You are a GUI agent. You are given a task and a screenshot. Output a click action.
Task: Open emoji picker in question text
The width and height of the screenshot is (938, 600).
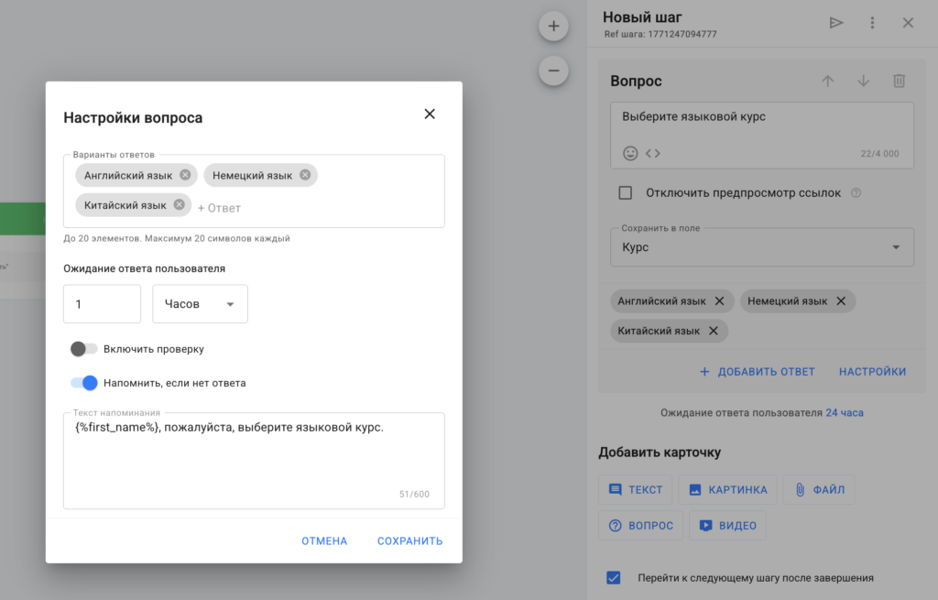click(630, 153)
